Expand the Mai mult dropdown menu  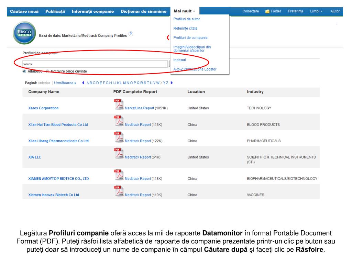tap(184, 11)
